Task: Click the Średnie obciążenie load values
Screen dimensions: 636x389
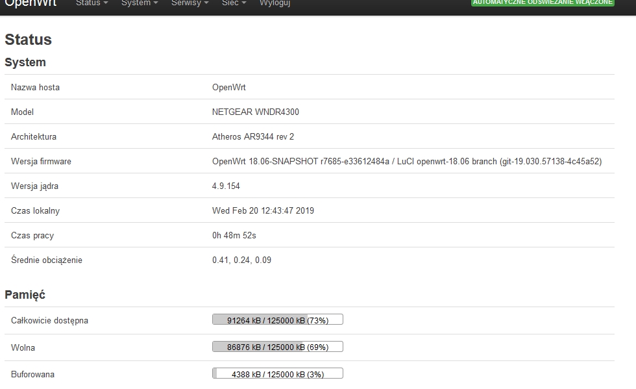Action: pos(241,260)
